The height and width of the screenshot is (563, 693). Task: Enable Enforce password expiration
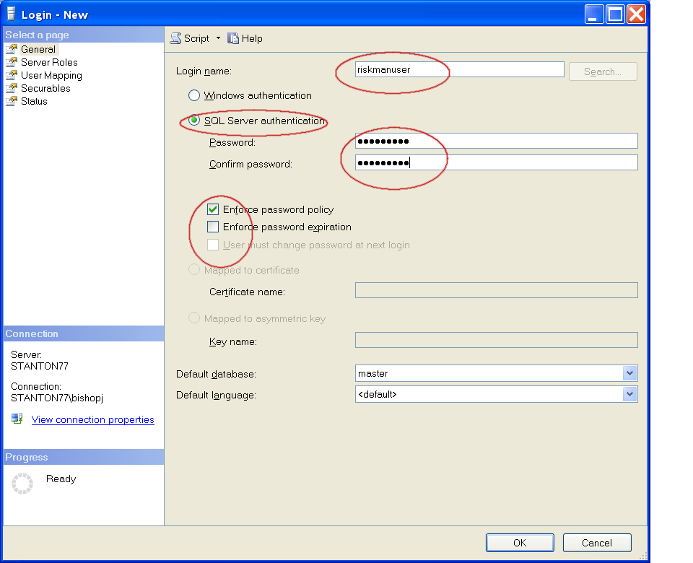click(212, 227)
